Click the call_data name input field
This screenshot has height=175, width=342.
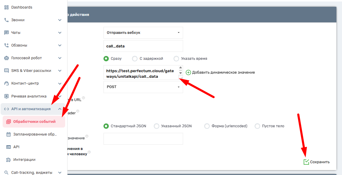[143, 46]
